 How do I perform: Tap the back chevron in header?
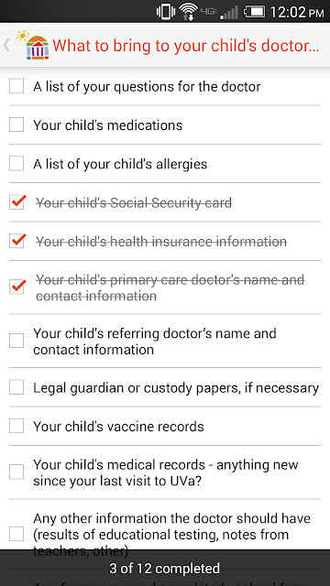tap(6, 45)
